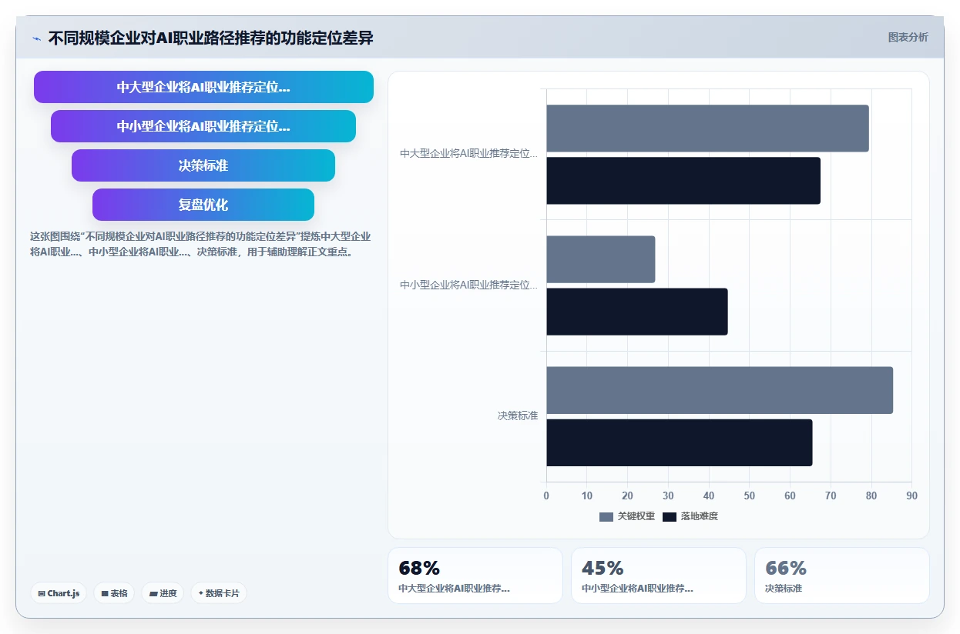Image resolution: width=960 pixels, height=634 pixels.
Task: Click the 落地难度 bar for 决策标准
Action: click(680, 442)
